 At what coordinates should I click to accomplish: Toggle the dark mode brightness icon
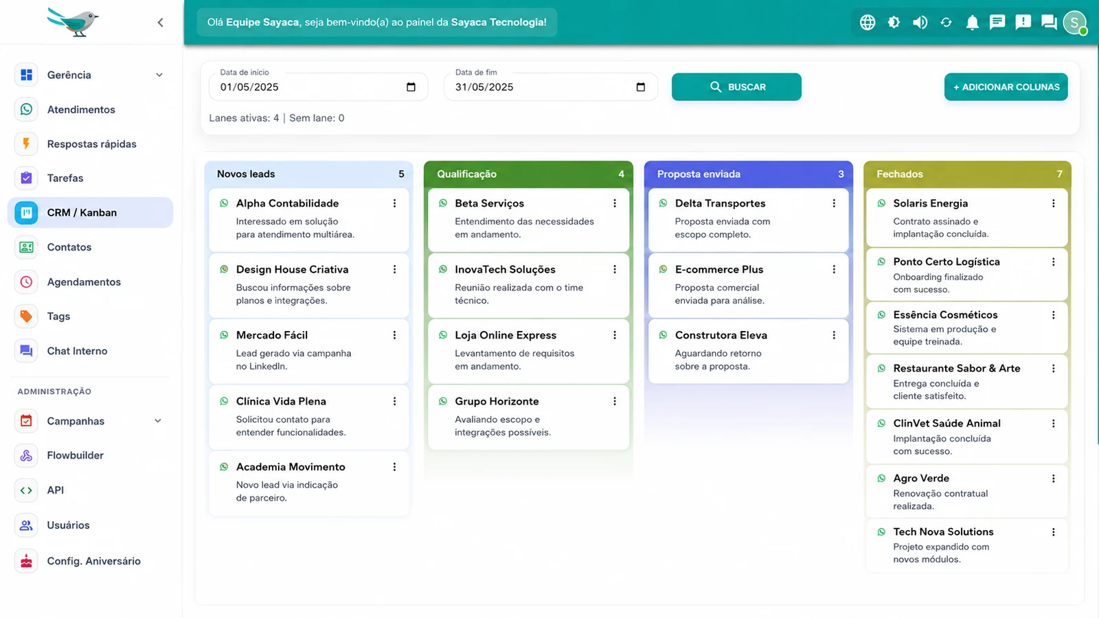tap(894, 22)
